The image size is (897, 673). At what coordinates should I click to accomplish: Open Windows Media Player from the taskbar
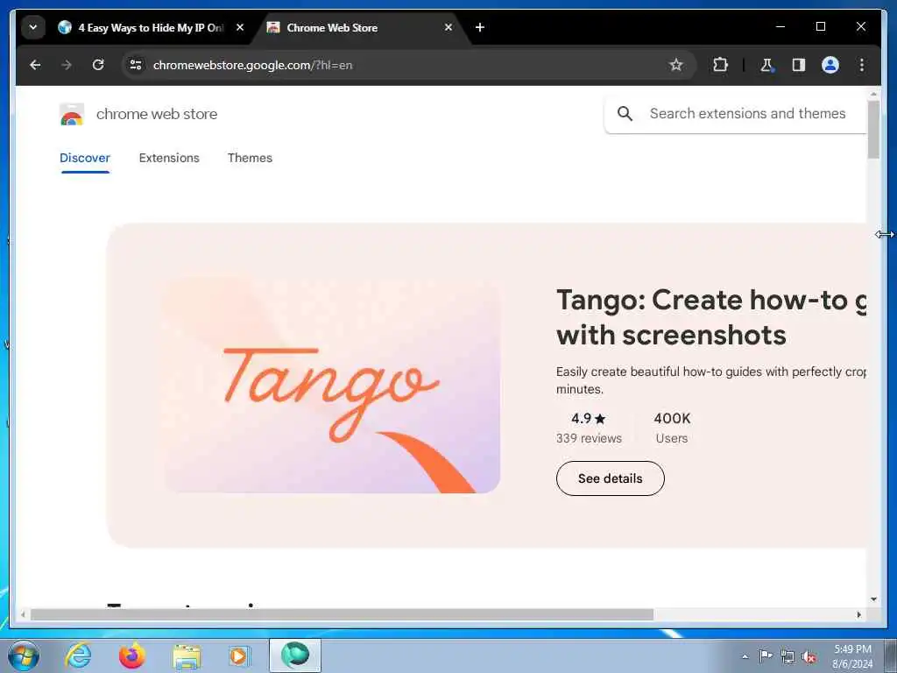239,655
